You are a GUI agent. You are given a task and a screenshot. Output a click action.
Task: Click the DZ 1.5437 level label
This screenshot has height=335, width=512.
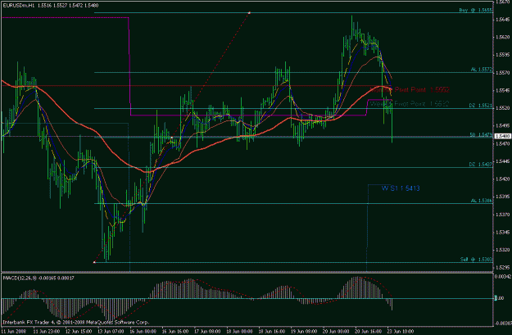481,165
